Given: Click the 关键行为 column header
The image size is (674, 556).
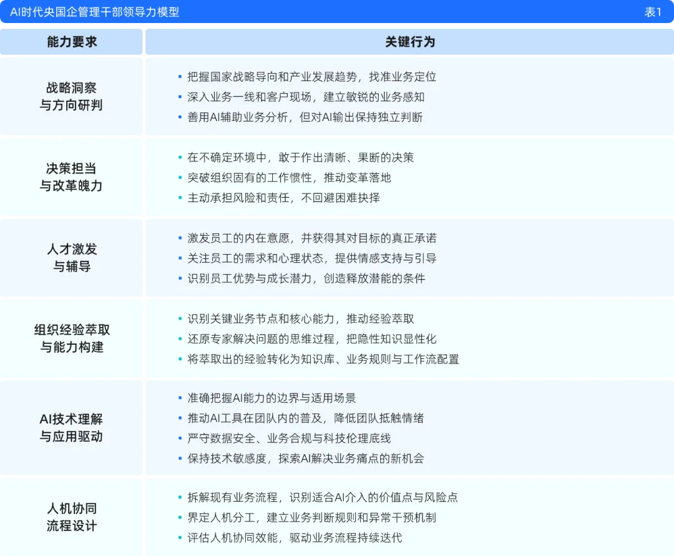Looking at the screenshot, I should (409, 42).
